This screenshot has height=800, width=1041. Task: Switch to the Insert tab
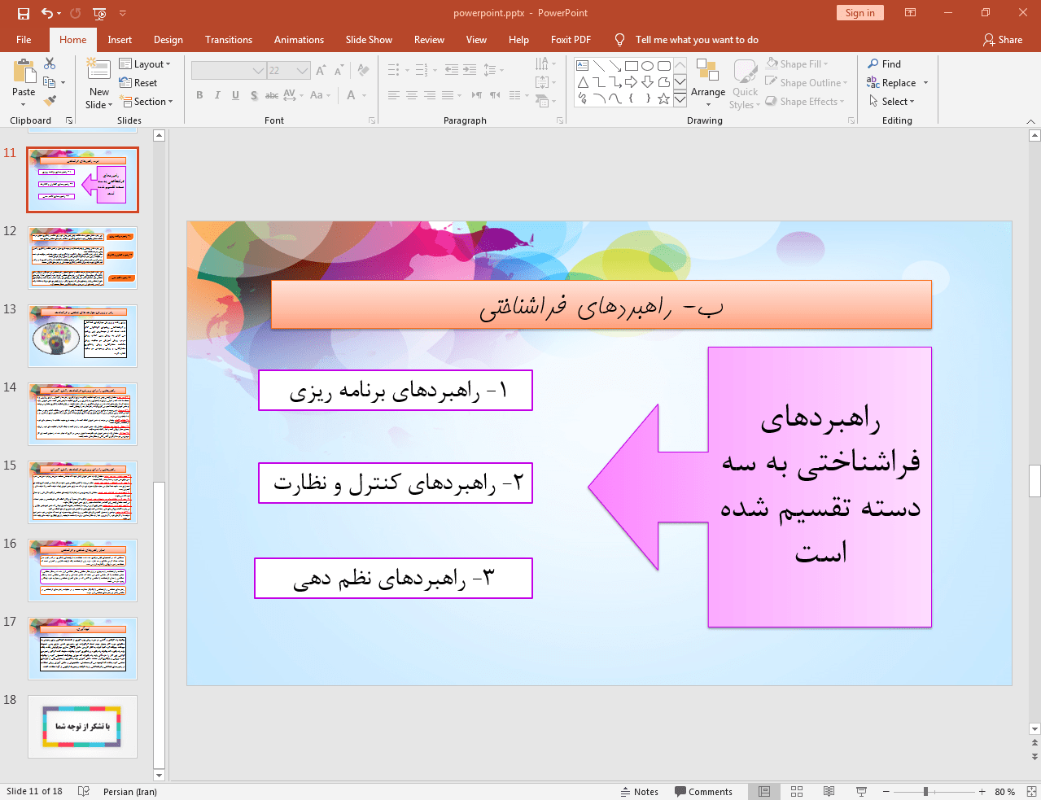click(x=120, y=39)
